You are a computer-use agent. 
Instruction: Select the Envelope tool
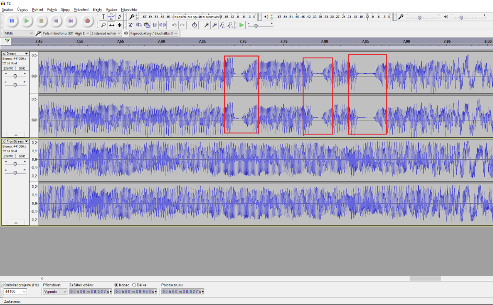(111, 17)
